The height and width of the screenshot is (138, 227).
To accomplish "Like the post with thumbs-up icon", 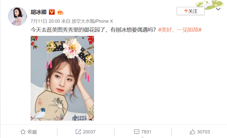I will tap(192, 132).
